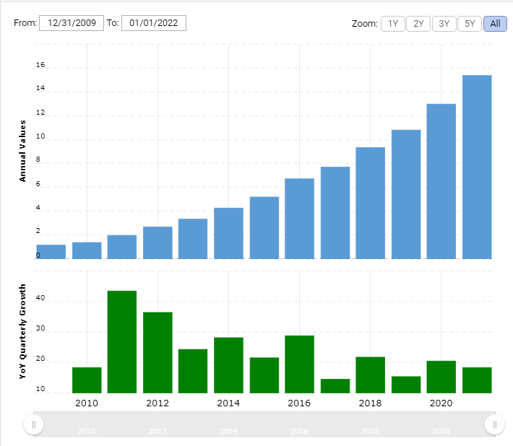
Task: Click the 2020 x-axis label
Action: click(441, 403)
